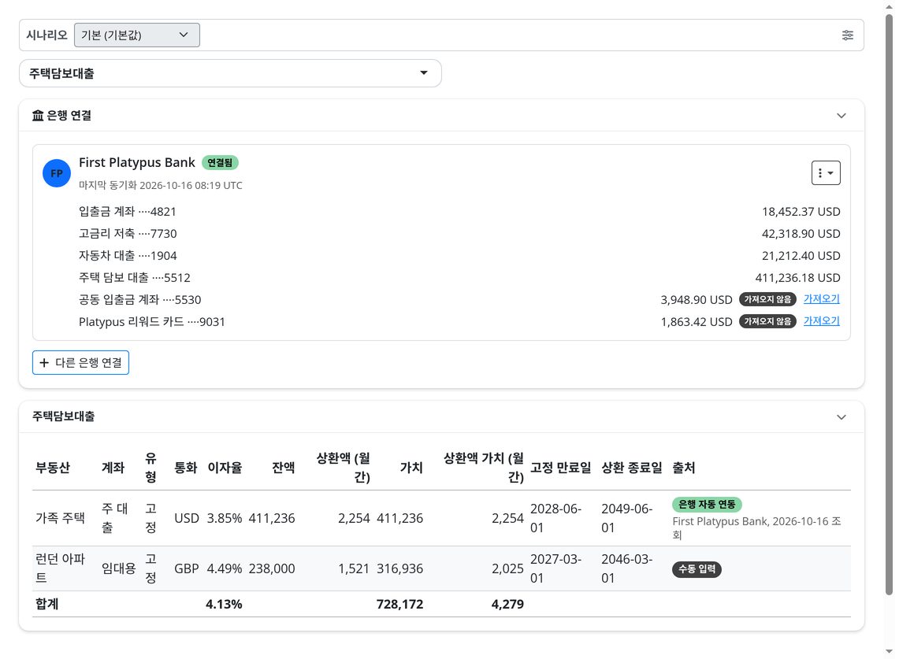The width and height of the screenshot is (914, 659).
Task: Select the 자동차 대출 ····1904 row
Action: coord(459,256)
